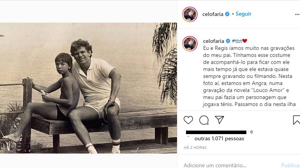Like the post with the heart icon
This screenshot has height=168, width=300.
point(188,120)
